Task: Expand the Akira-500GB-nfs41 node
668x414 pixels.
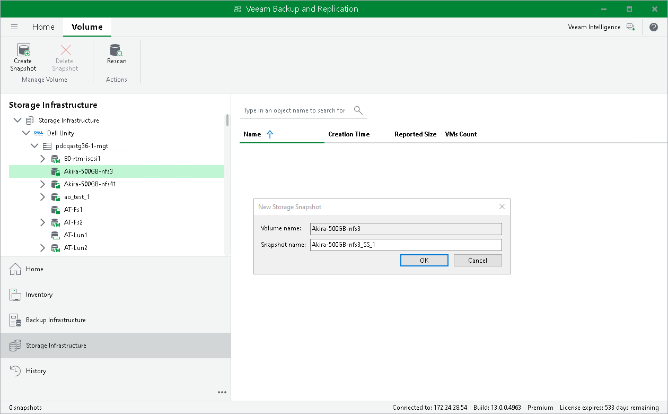Action: click(43, 184)
